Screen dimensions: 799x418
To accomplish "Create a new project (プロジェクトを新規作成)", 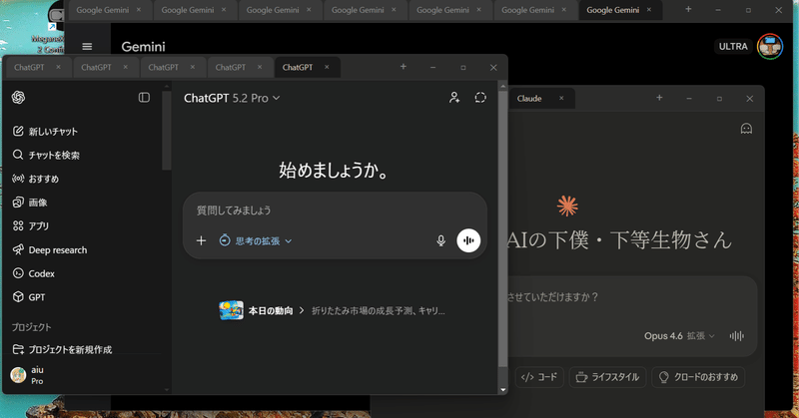I will pyautogui.click(x=62, y=349).
